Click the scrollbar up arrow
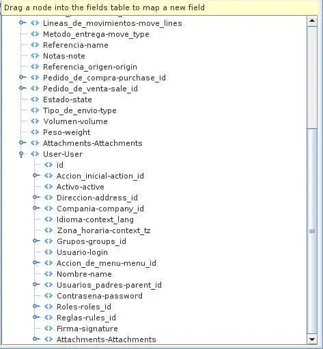Screen dimensions: 323x349 point(312,21)
